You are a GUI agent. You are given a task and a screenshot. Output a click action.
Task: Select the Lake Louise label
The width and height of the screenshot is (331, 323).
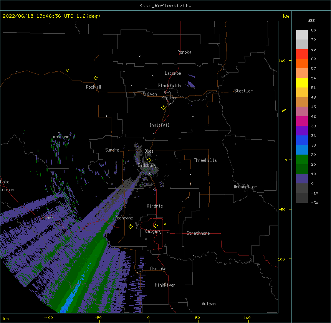6,186
